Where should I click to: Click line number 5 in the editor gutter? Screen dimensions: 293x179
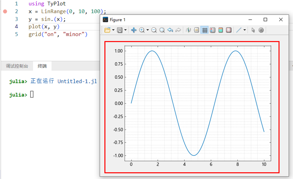click(x=17, y=34)
